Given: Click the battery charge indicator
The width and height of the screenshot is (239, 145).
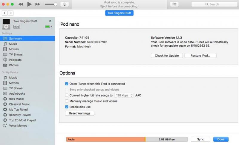Looking at the screenshot, I should pos(48,27).
